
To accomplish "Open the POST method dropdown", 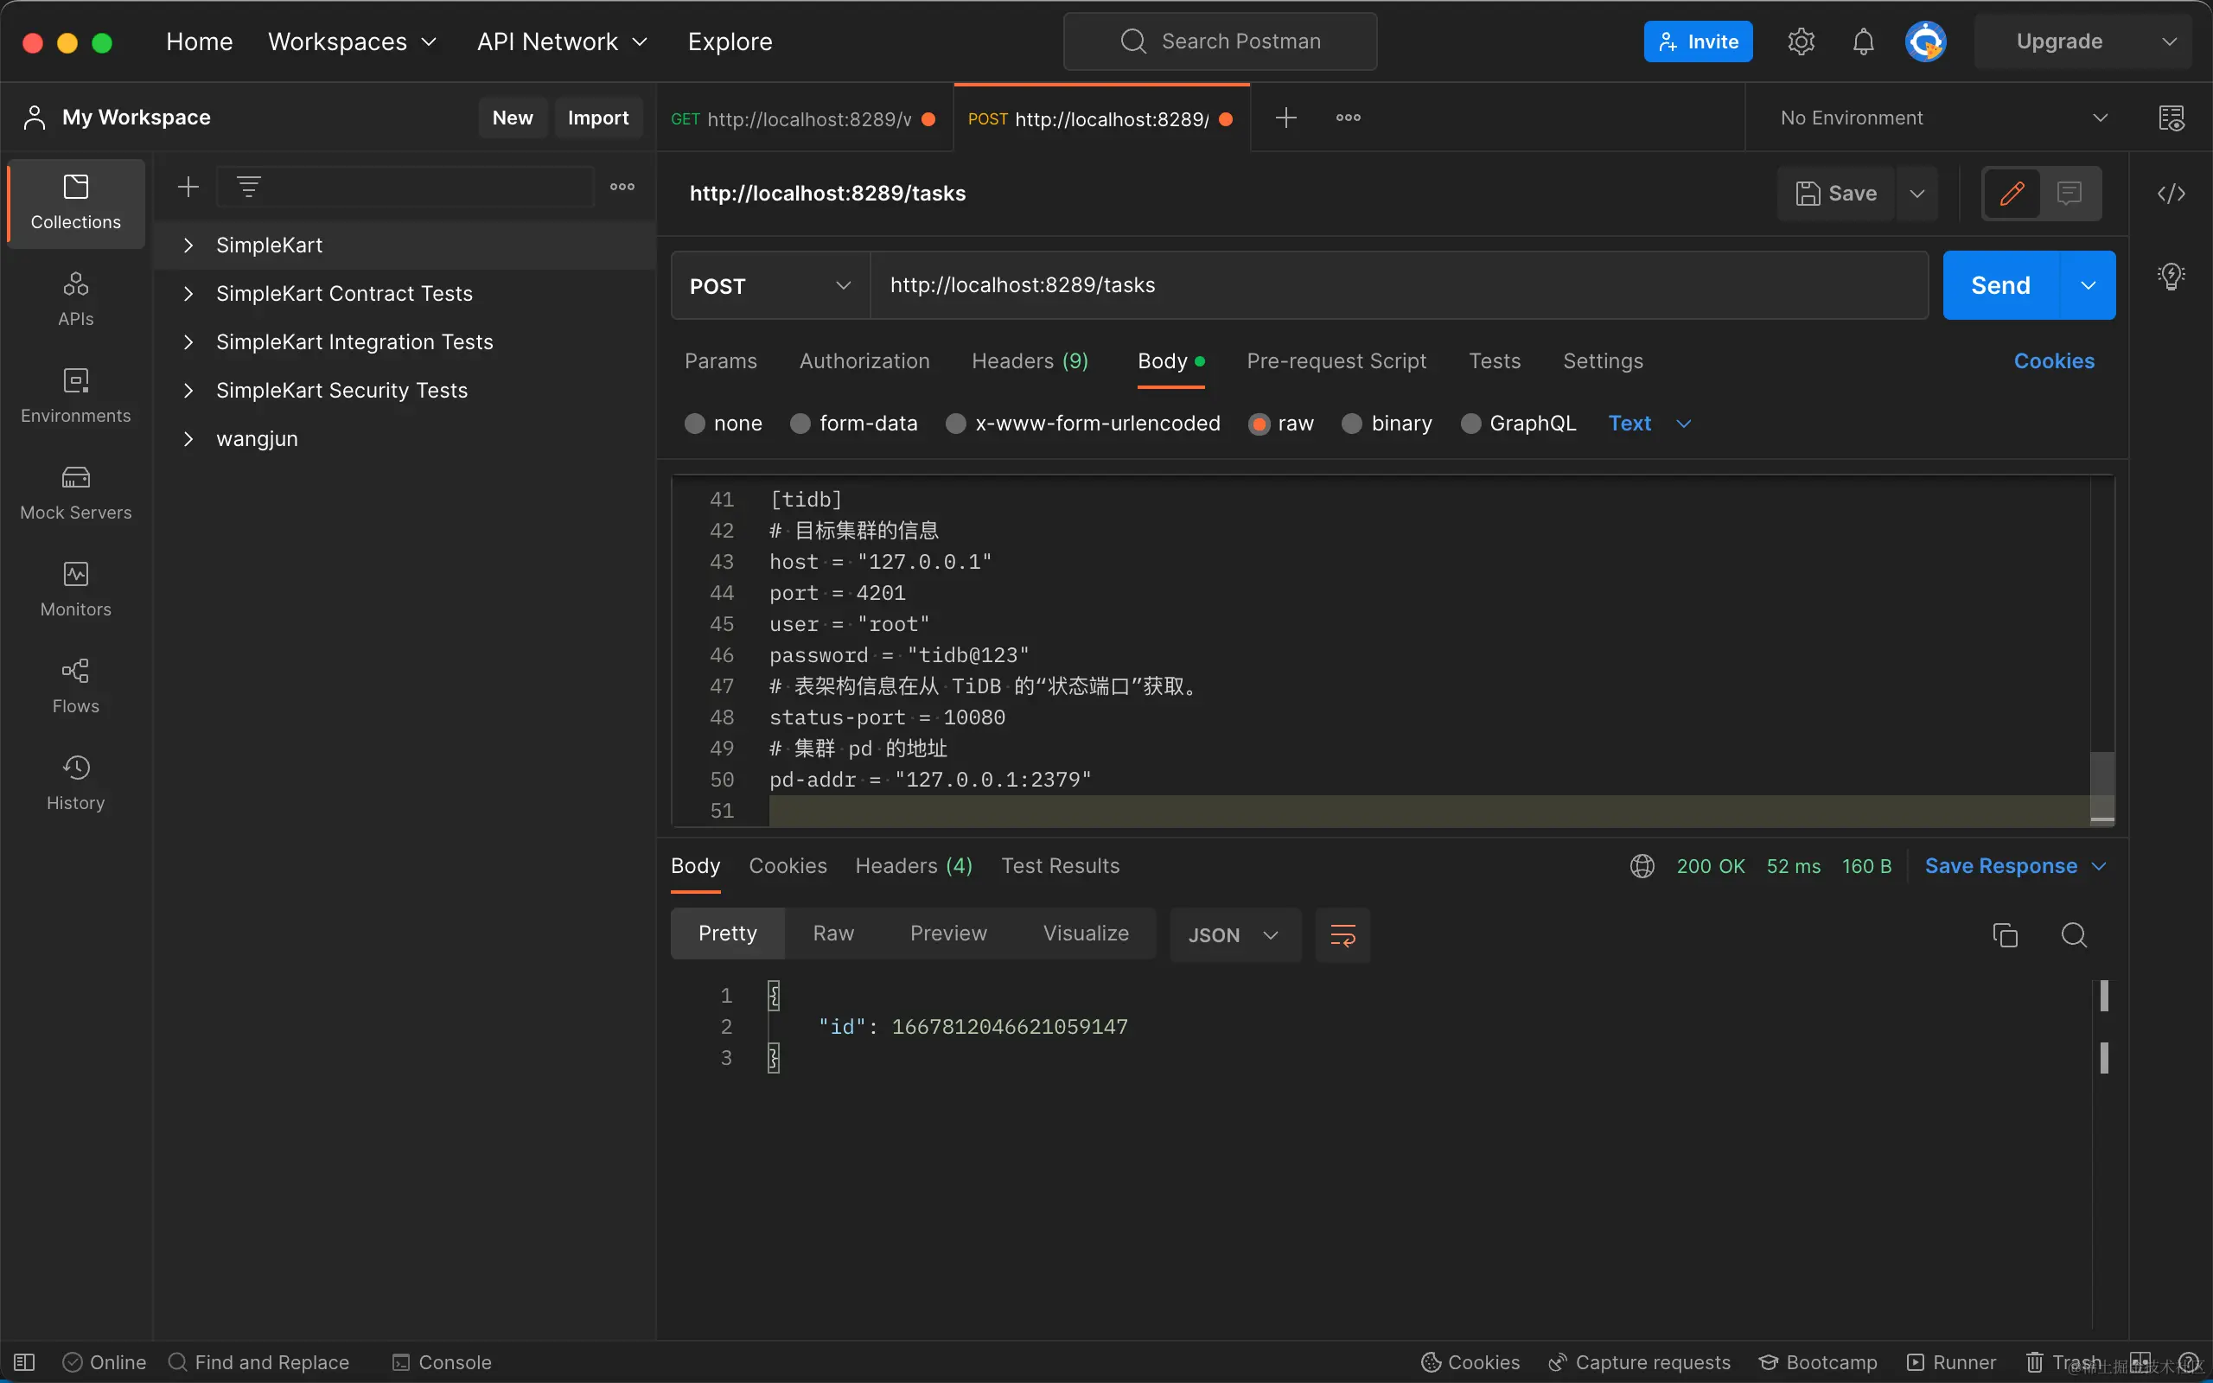I will (770, 285).
